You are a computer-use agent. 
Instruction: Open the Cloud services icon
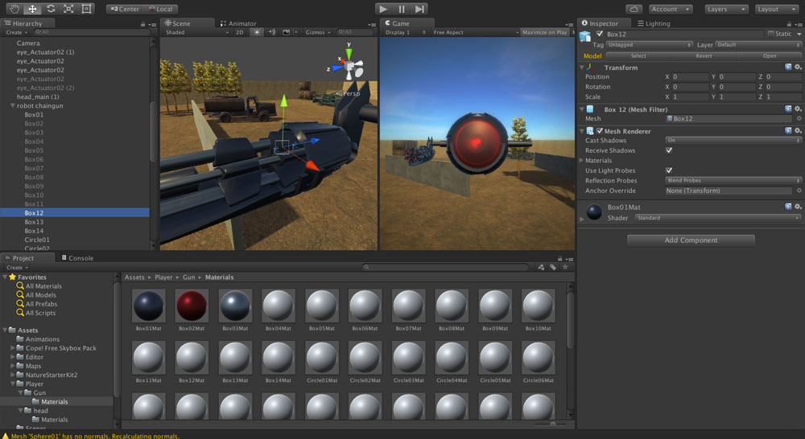[634, 9]
